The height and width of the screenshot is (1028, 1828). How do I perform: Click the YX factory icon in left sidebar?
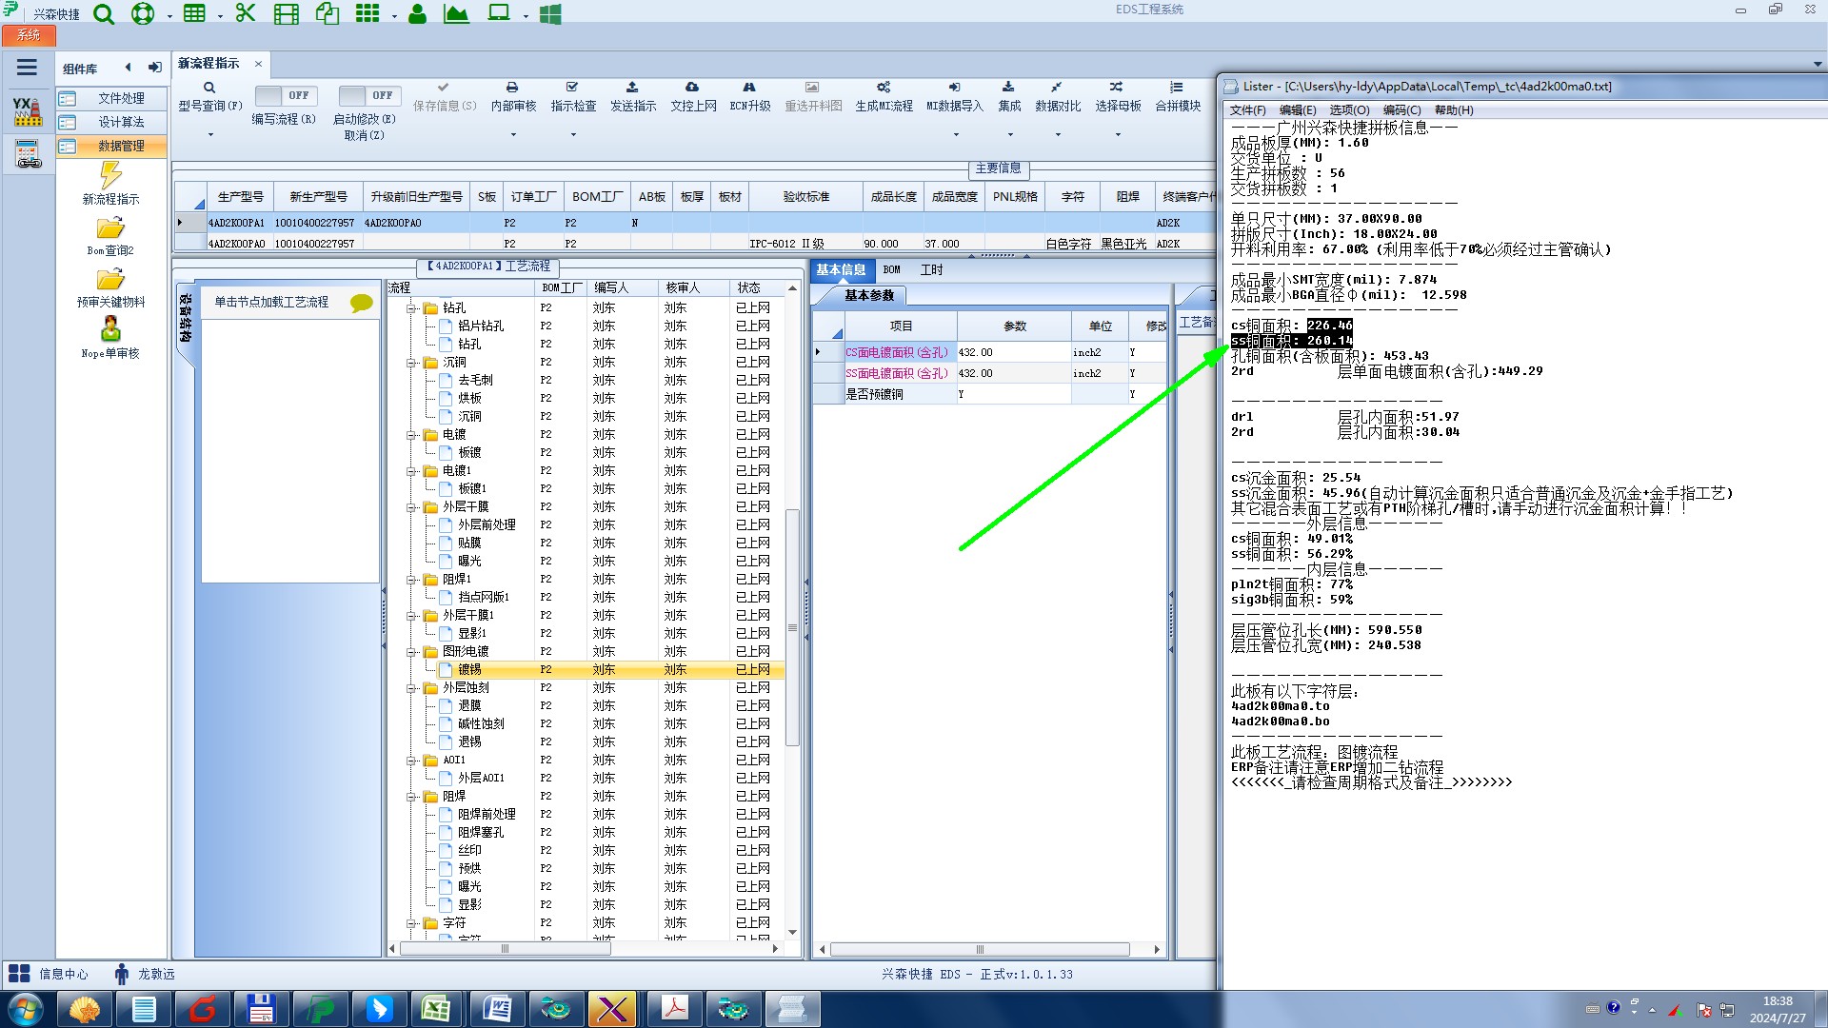tap(28, 111)
